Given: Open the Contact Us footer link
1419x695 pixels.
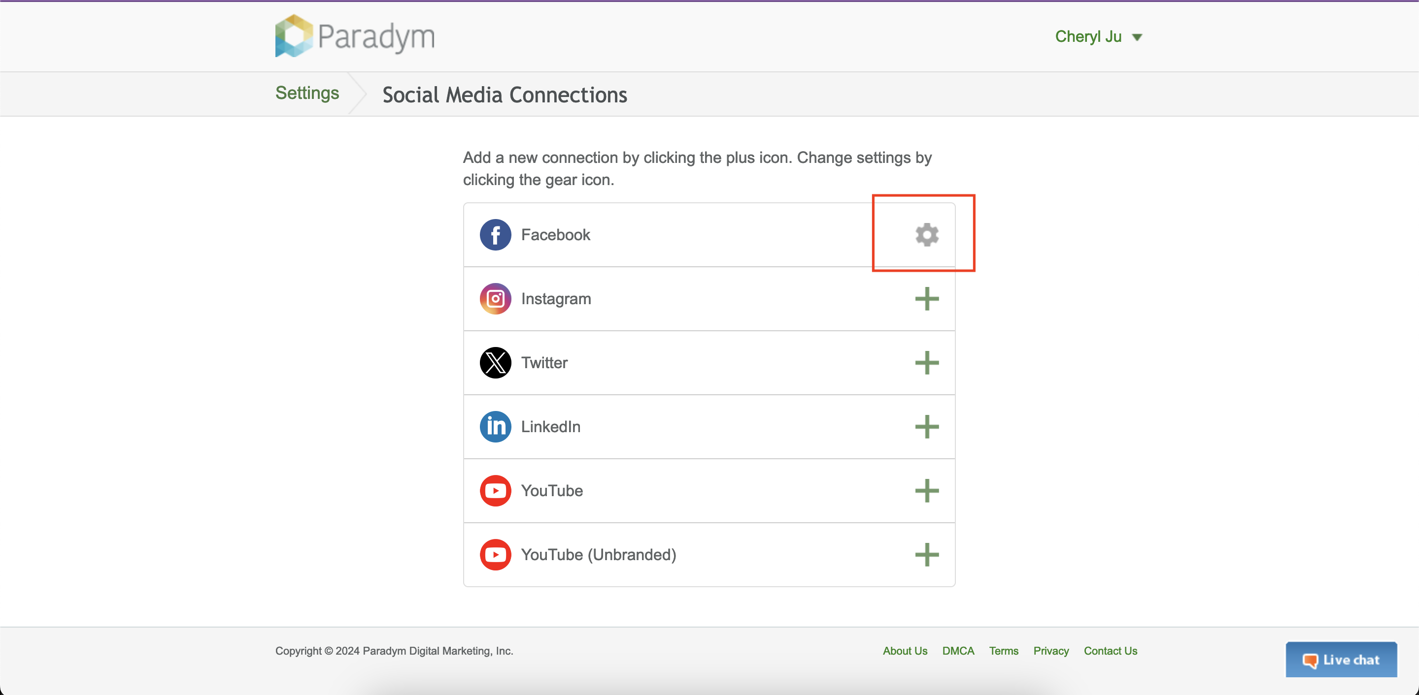Looking at the screenshot, I should 1110,650.
